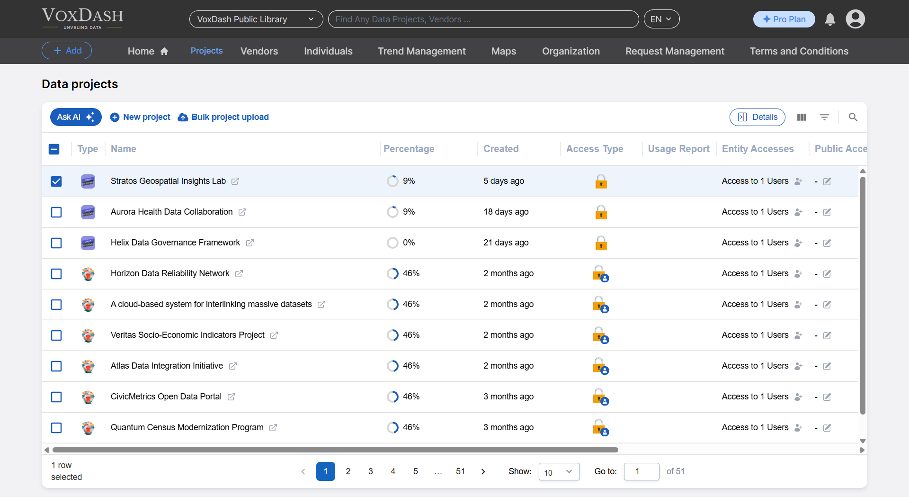This screenshot has height=497, width=909.
Task: Open the EN language selector
Action: 661,19
